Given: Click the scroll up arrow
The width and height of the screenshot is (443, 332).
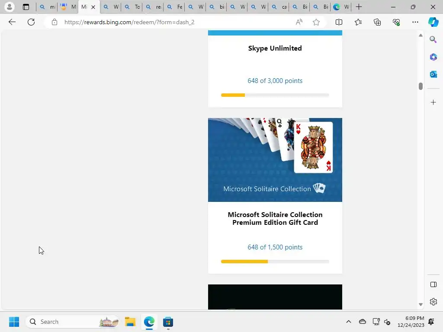Looking at the screenshot, I should (421, 35).
